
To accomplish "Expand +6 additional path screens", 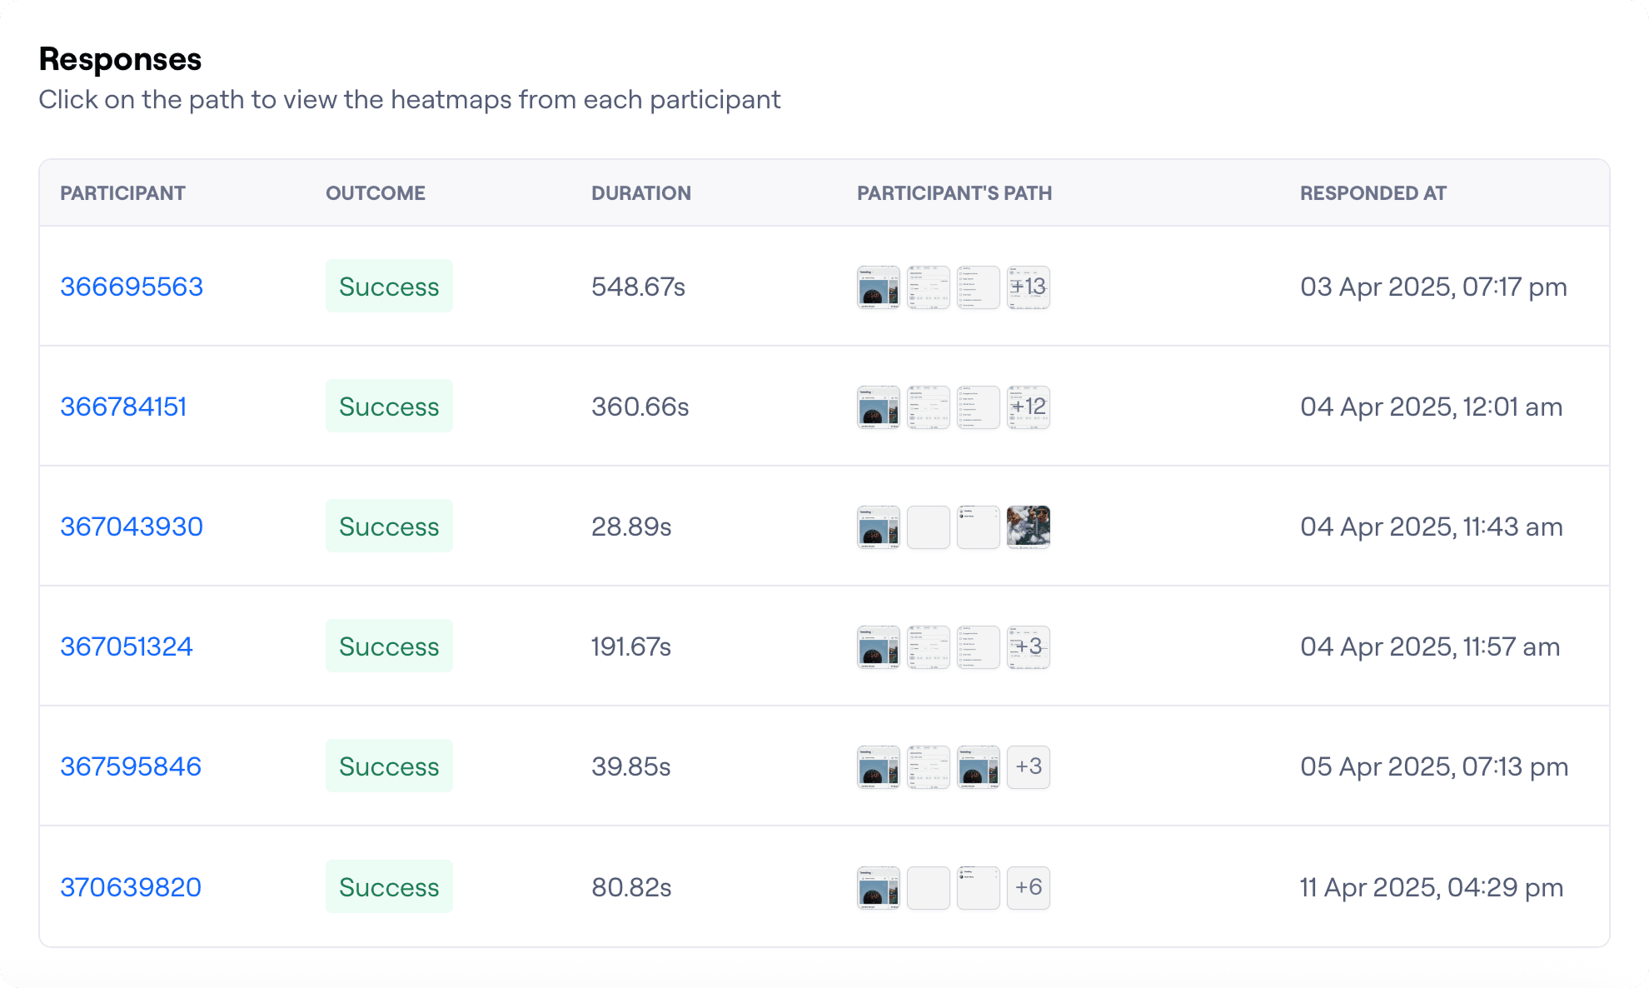I will (x=1029, y=888).
